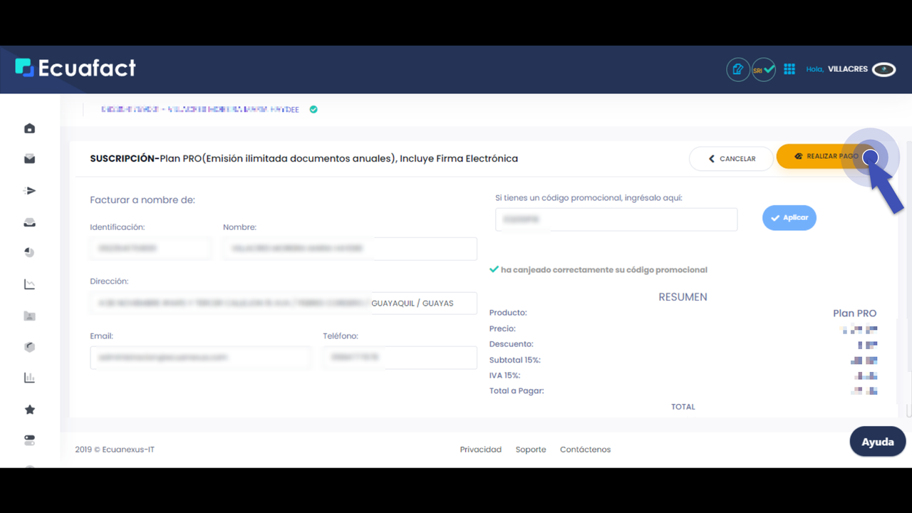
Task: Click the pie chart sidebar icon
Action: [29, 253]
